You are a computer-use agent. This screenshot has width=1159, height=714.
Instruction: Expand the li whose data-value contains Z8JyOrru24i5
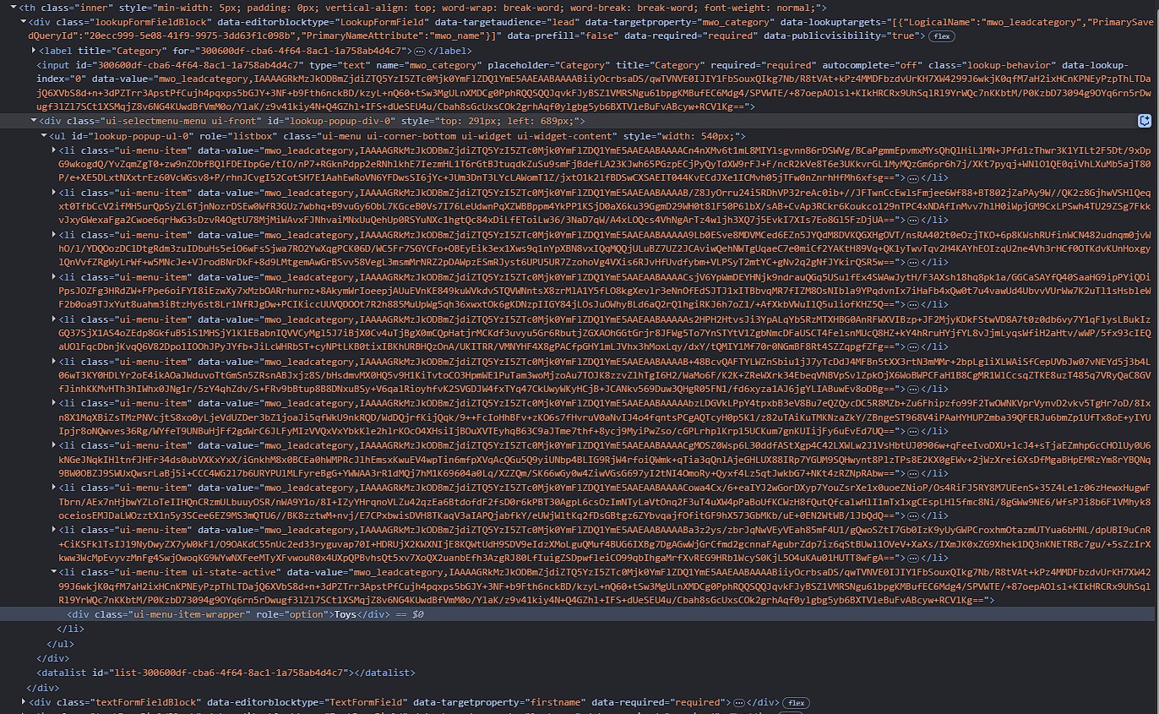pos(53,192)
